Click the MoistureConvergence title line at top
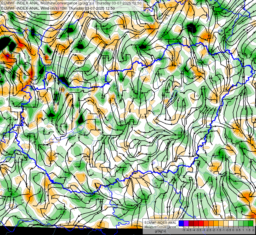The image size is (256, 235). [x=71, y=3]
